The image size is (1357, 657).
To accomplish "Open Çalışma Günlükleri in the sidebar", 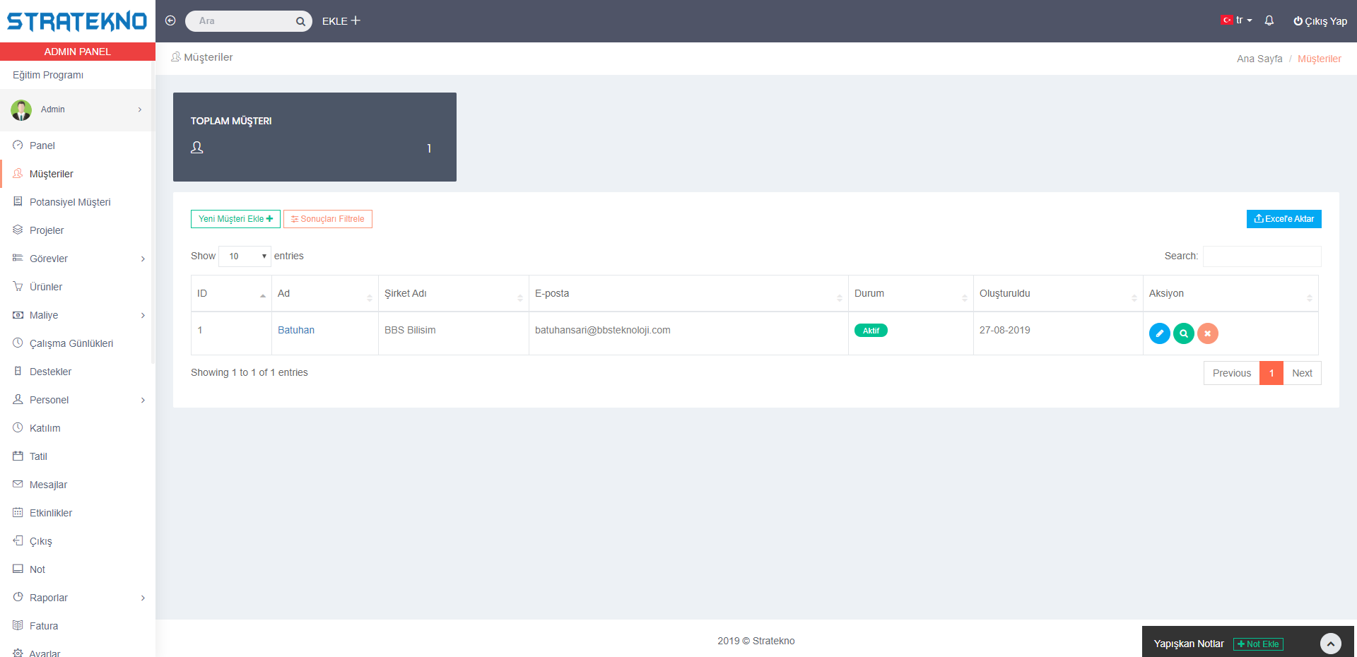I will (71, 343).
